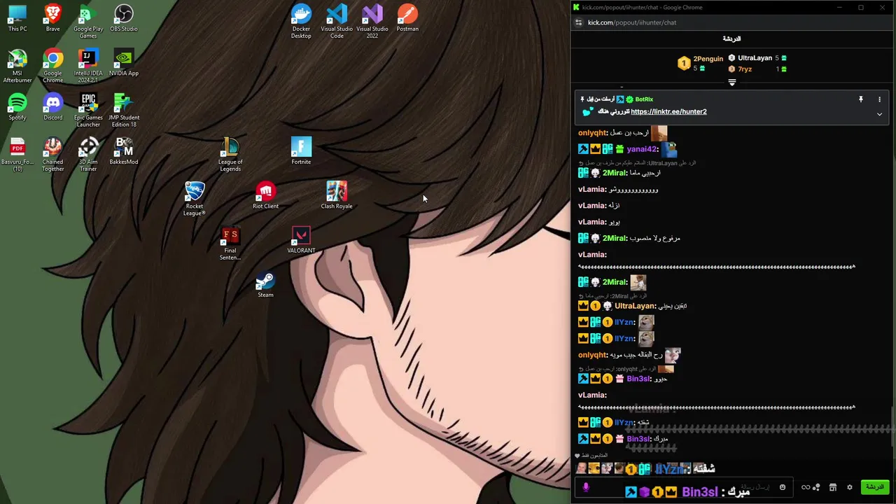Collapse the gift leaderboard handle
896x504 pixels.
[732, 83]
